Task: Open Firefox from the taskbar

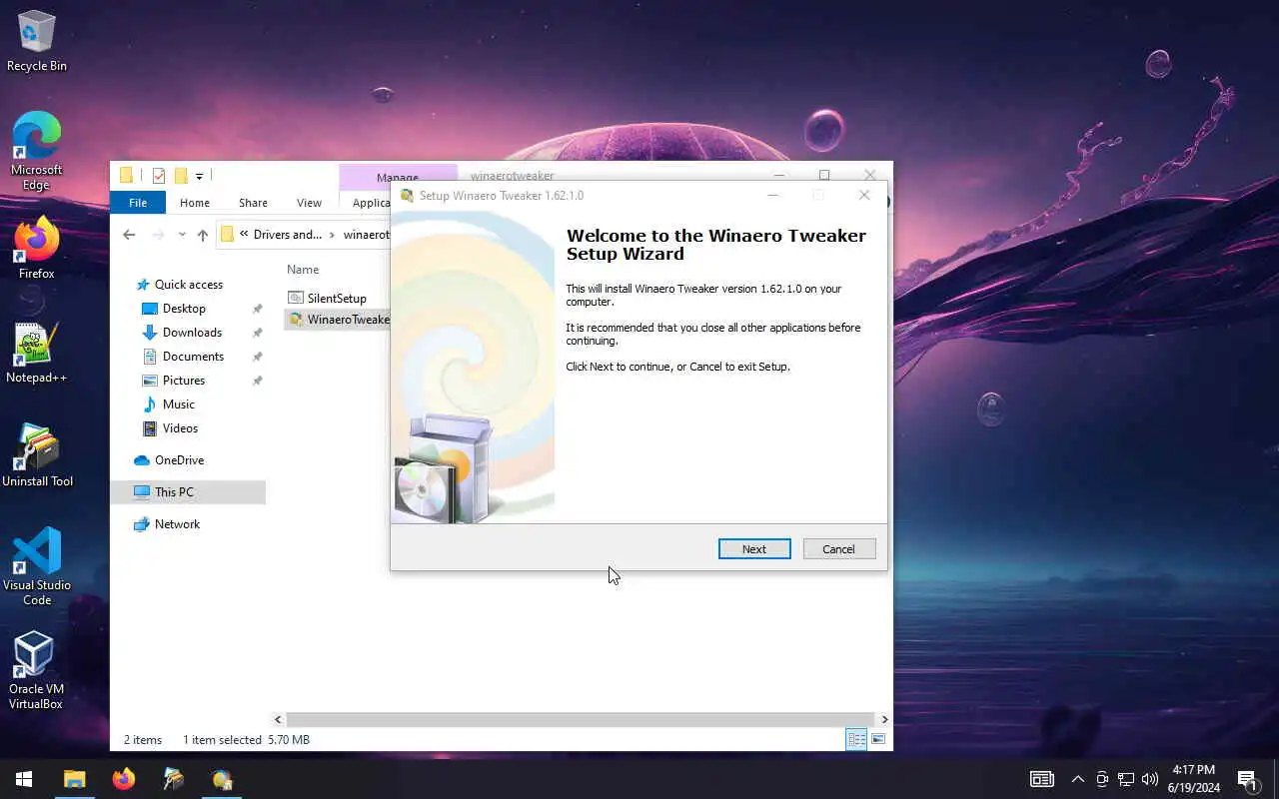Action: (124, 779)
